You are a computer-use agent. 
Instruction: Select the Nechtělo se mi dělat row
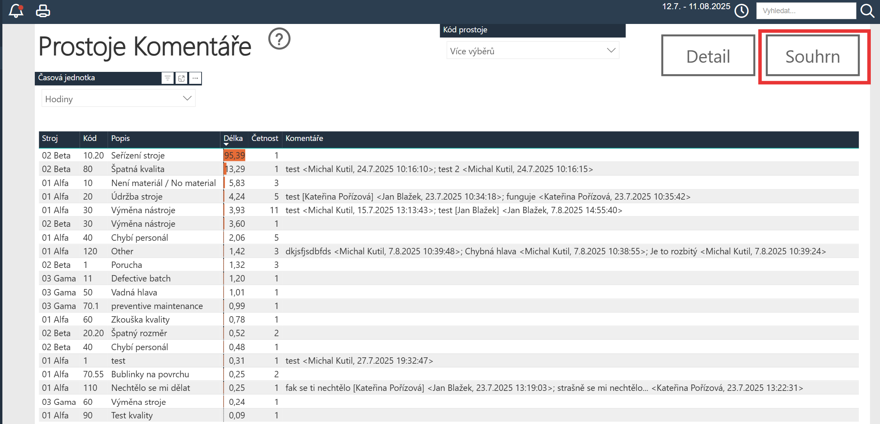(449, 388)
